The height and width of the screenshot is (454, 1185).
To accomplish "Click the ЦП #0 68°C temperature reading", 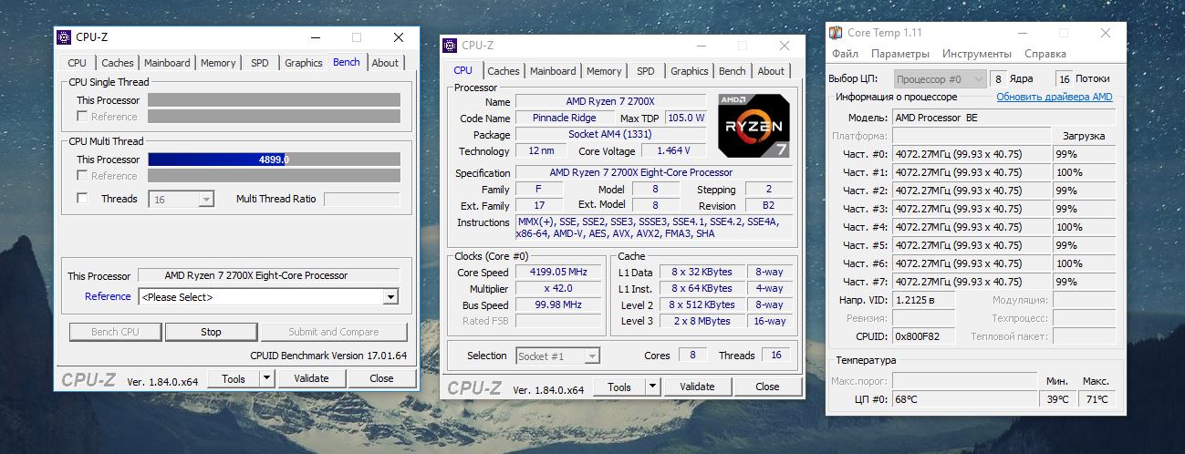I will pos(965,398).
